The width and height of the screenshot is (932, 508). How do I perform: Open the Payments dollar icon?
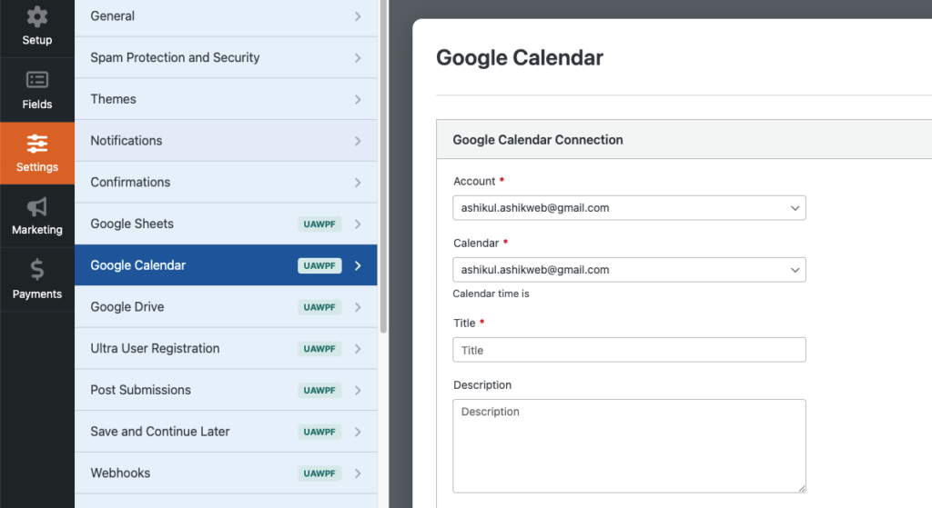[37, 270]
